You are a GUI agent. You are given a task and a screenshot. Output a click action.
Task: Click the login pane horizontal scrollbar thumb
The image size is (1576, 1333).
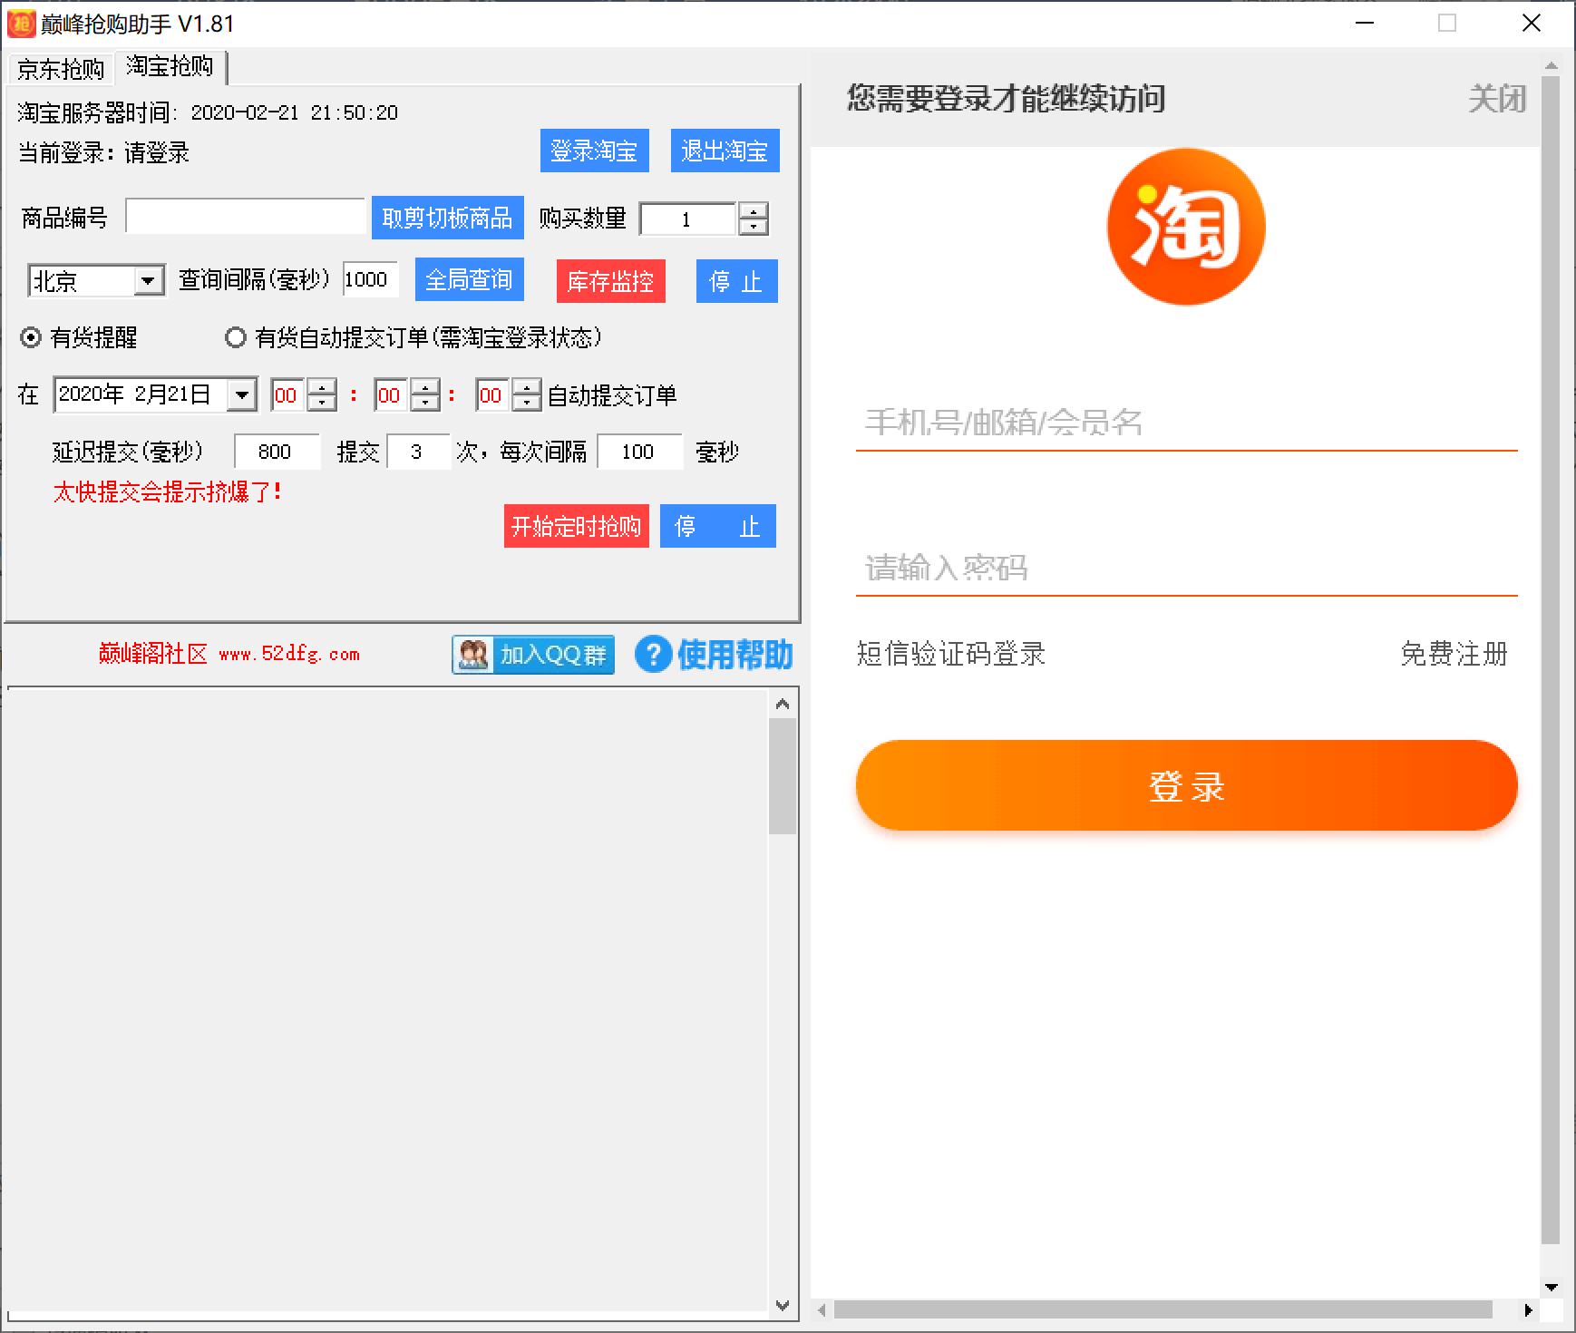click(x=1163, y=1310)
